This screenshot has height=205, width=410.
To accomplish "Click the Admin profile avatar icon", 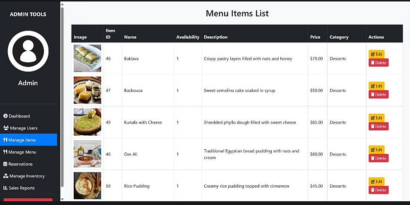I will point(28,51).
